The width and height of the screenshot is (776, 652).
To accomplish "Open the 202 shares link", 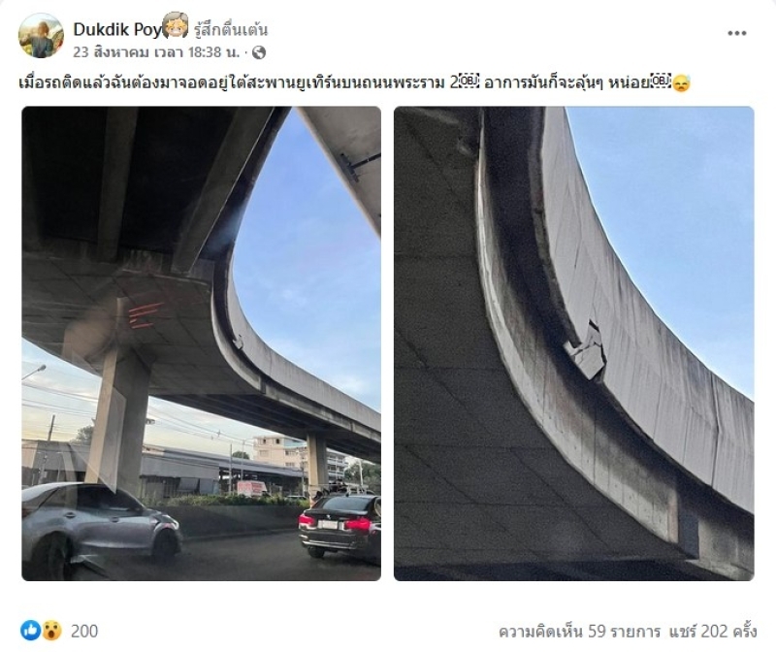I will 713,632.
